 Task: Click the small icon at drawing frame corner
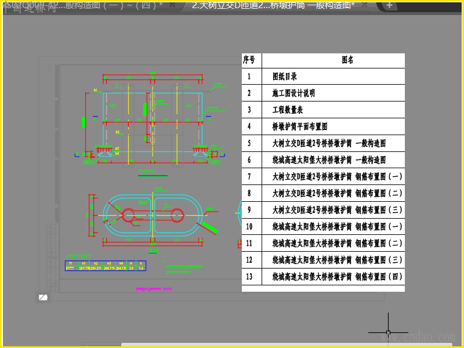pyautogui.click(x=43, y=297)
